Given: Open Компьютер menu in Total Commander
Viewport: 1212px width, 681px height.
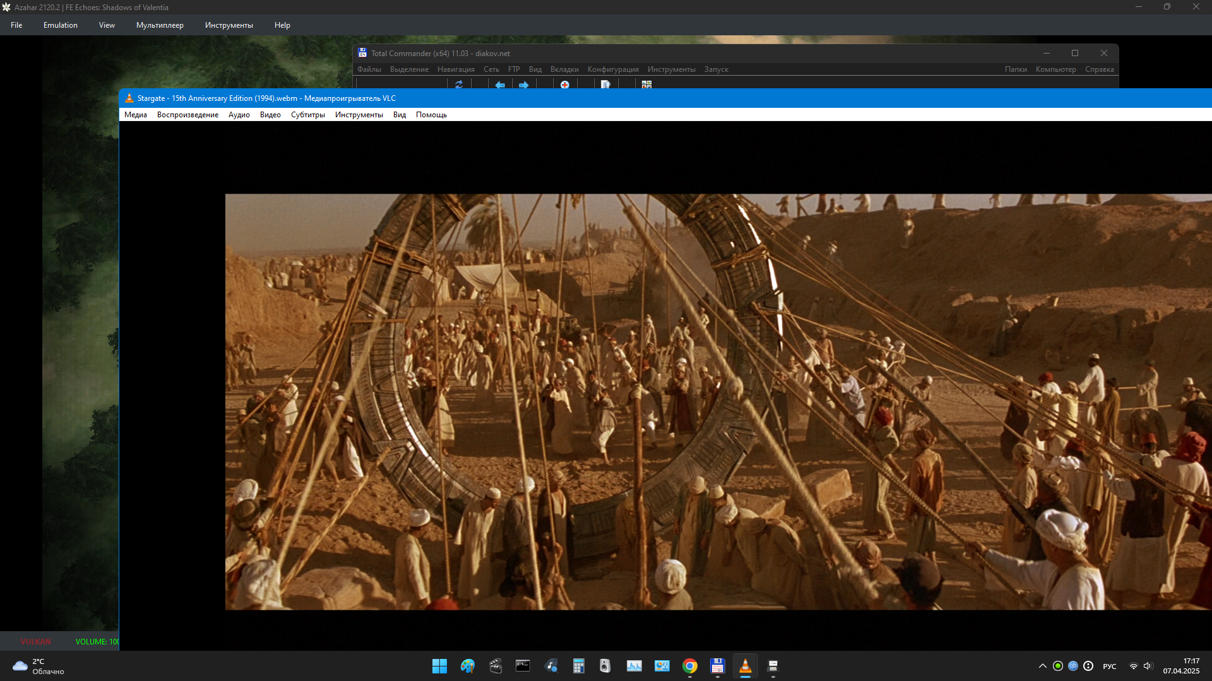Looking at the screenshot, I should tap(1055, 69).
